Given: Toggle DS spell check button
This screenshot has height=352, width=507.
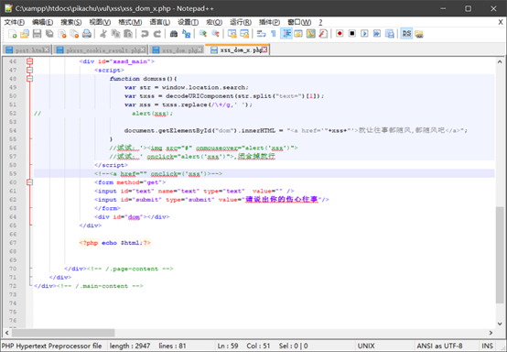Looking at the screenshot, I should click(x=406, y=34).
